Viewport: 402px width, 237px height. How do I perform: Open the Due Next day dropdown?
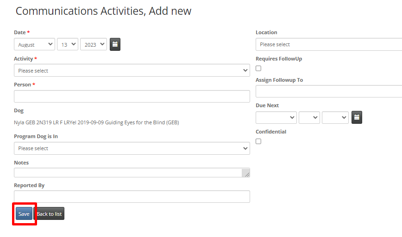[x=309, y=118]
